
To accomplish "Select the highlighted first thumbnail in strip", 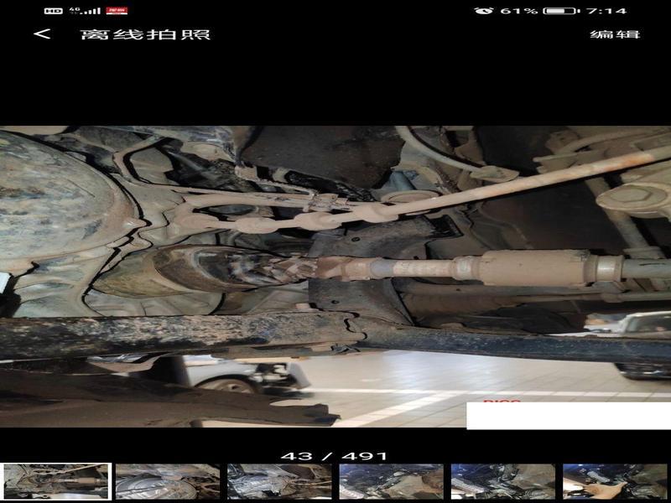I will click(x=55, y=481).
